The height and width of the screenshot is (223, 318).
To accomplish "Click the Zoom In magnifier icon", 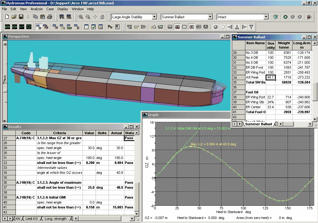I will click(81, 17).
